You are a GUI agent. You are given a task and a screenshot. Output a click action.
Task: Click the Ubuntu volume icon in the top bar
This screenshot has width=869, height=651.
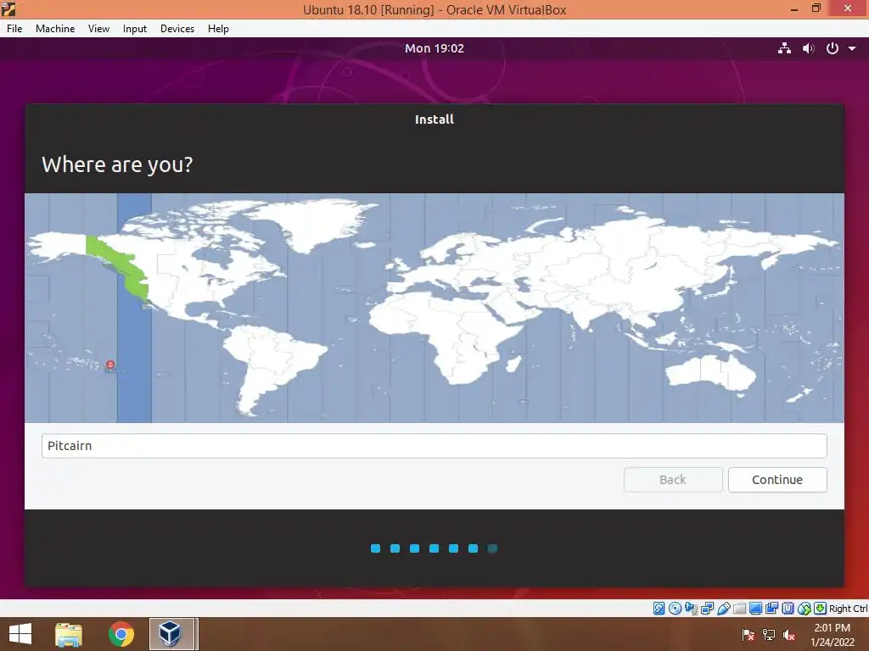(x=809, y=48)
